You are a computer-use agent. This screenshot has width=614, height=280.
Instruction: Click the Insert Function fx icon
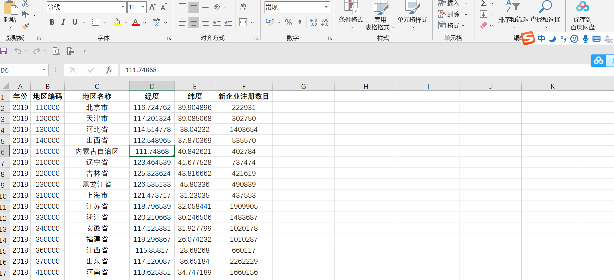[x=109, y=70]
